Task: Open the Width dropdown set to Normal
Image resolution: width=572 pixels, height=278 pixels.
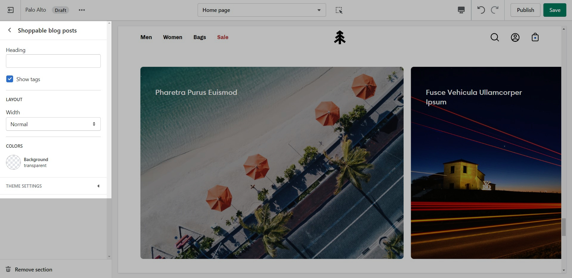Action: [53, 124]
